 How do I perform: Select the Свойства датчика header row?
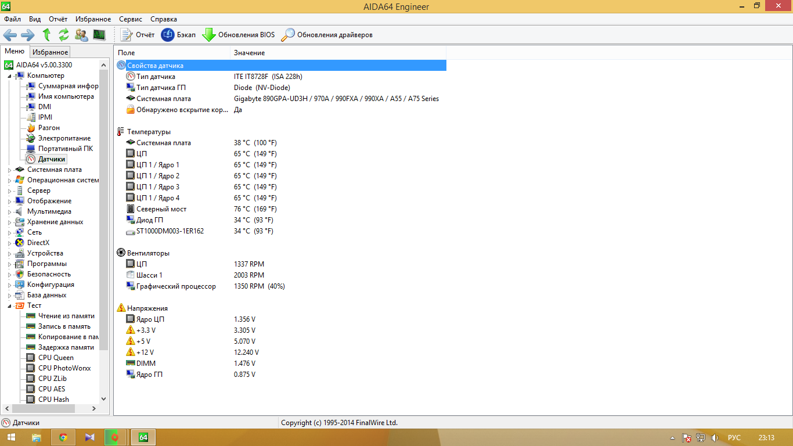281,66
